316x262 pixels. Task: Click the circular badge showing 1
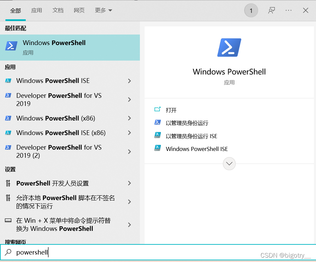coord(251,10)
